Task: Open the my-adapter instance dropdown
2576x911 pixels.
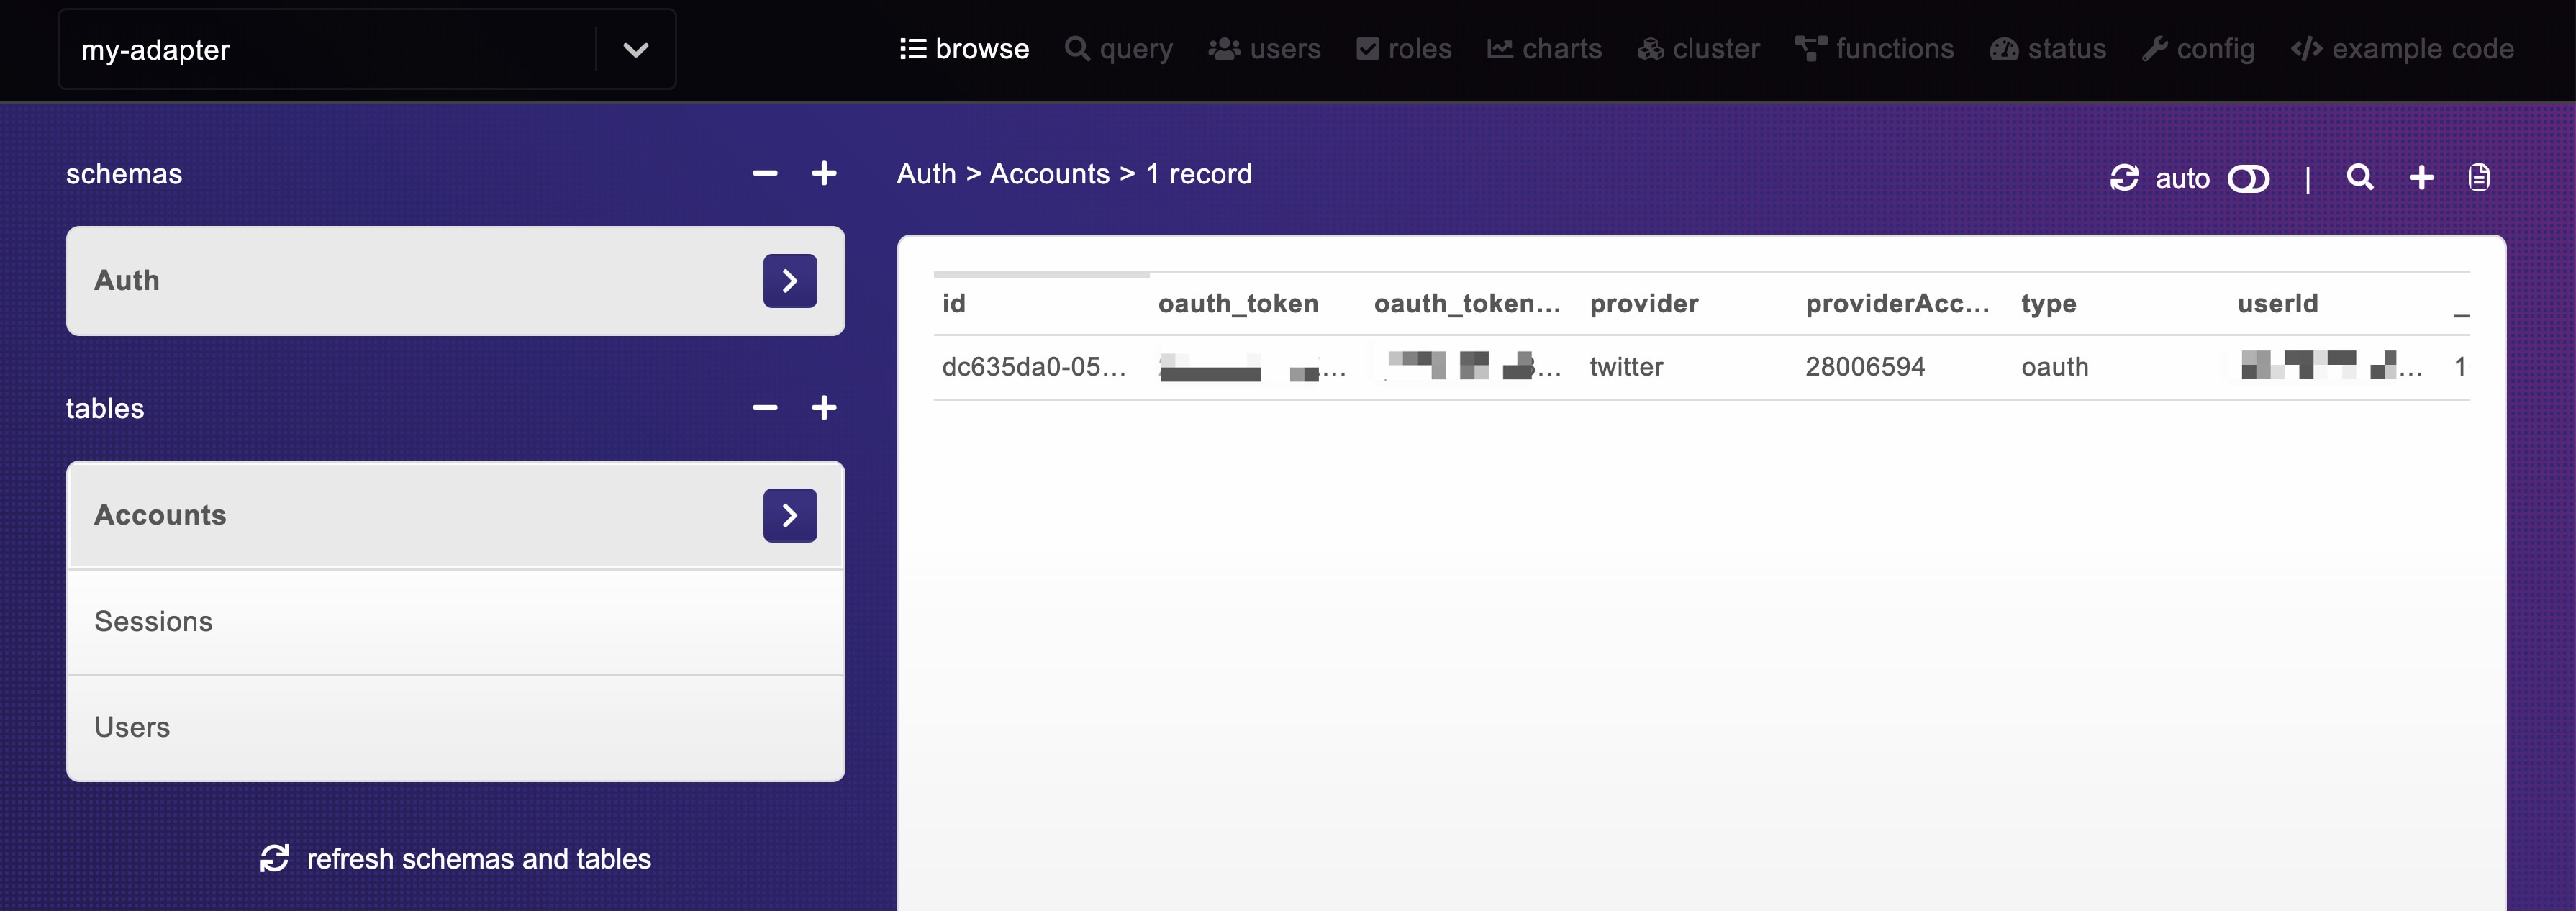Action: (x=635, y=50)
